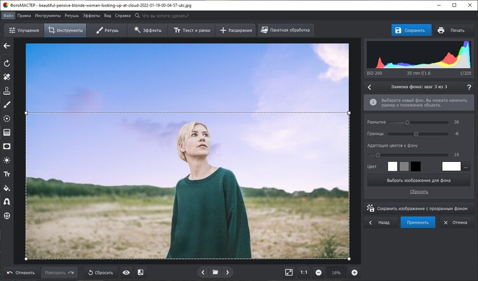Select the healing bandage tool in the sidebar
This screenshot has height=281, width=478.
[7, 77]
